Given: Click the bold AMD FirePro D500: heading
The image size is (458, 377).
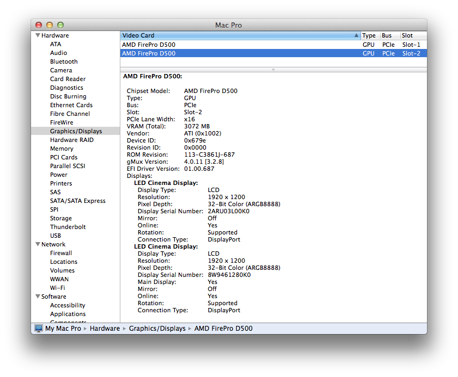Looking at the screenshot, I should pos(152,77).
